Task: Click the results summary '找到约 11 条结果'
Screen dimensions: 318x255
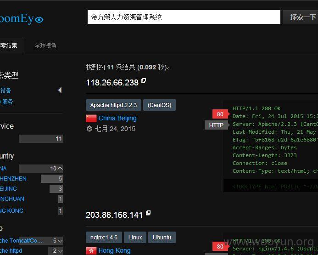Action: pos(111,67)
